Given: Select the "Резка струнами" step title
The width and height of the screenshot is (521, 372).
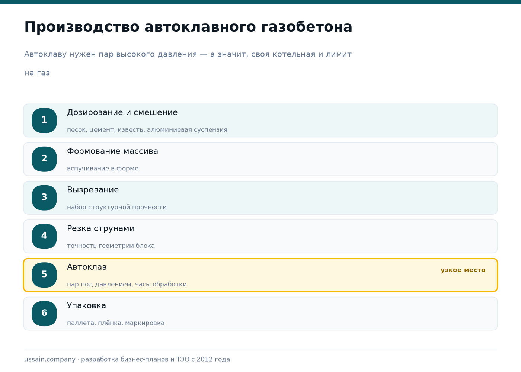Looking at the screenshot, I should (101, 229).
